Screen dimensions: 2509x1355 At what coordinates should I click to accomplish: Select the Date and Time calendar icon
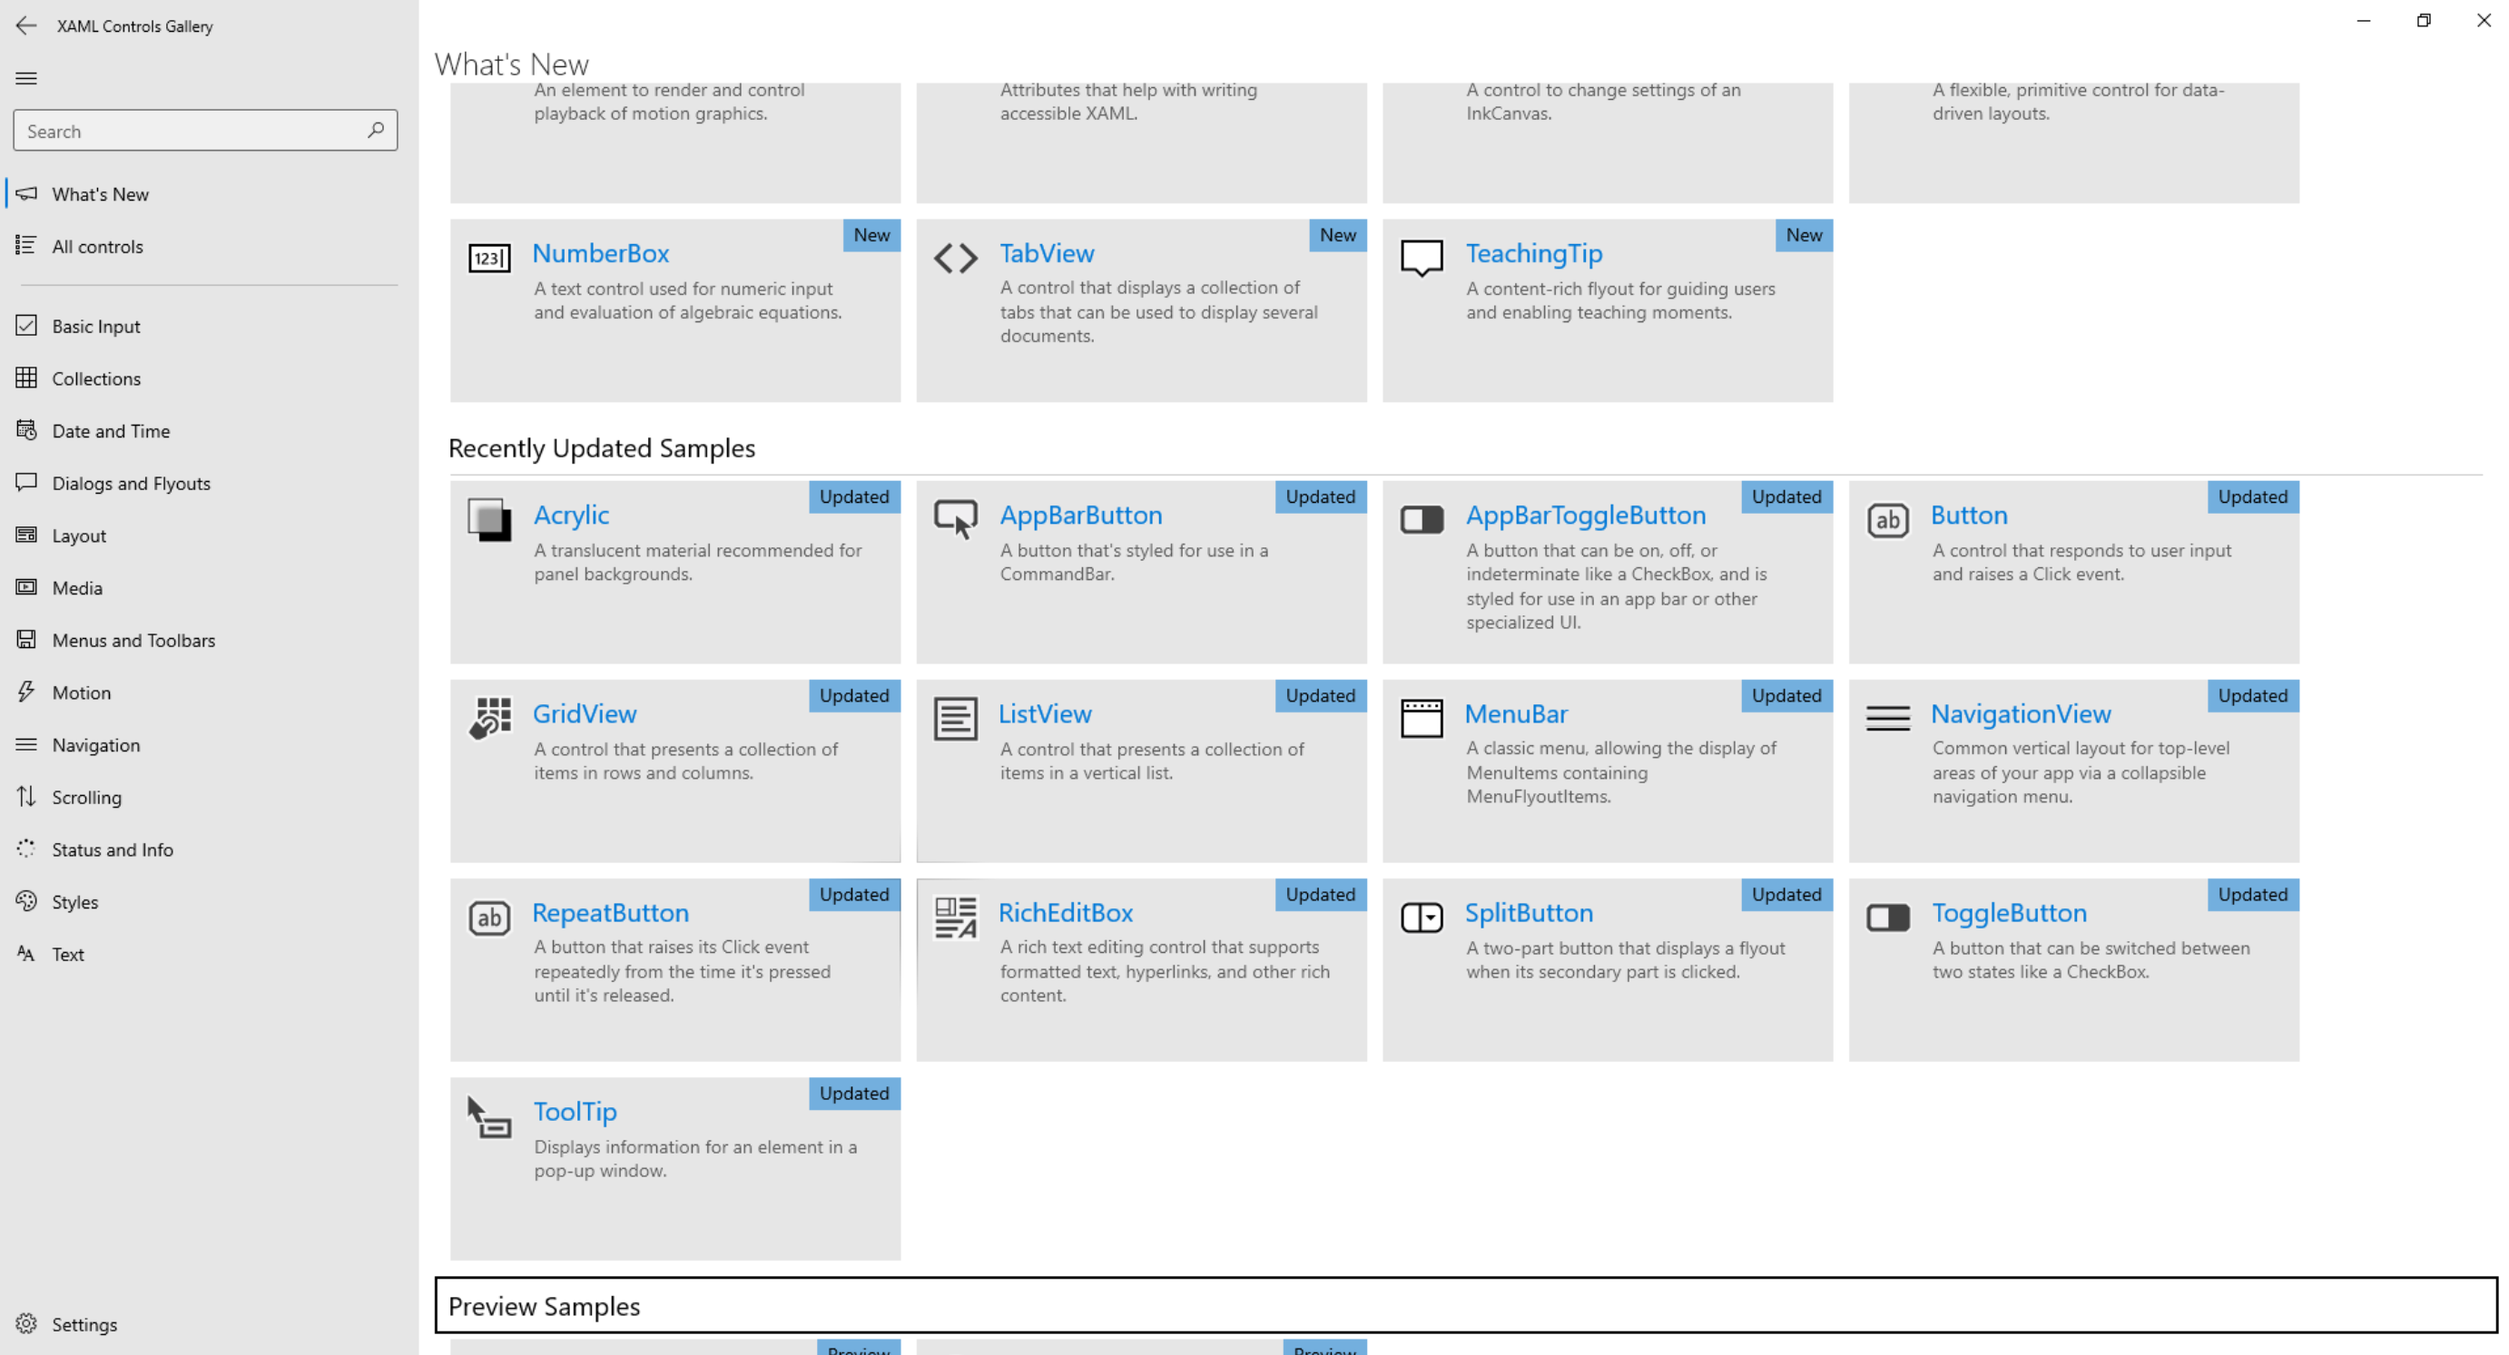pos(27,430)
